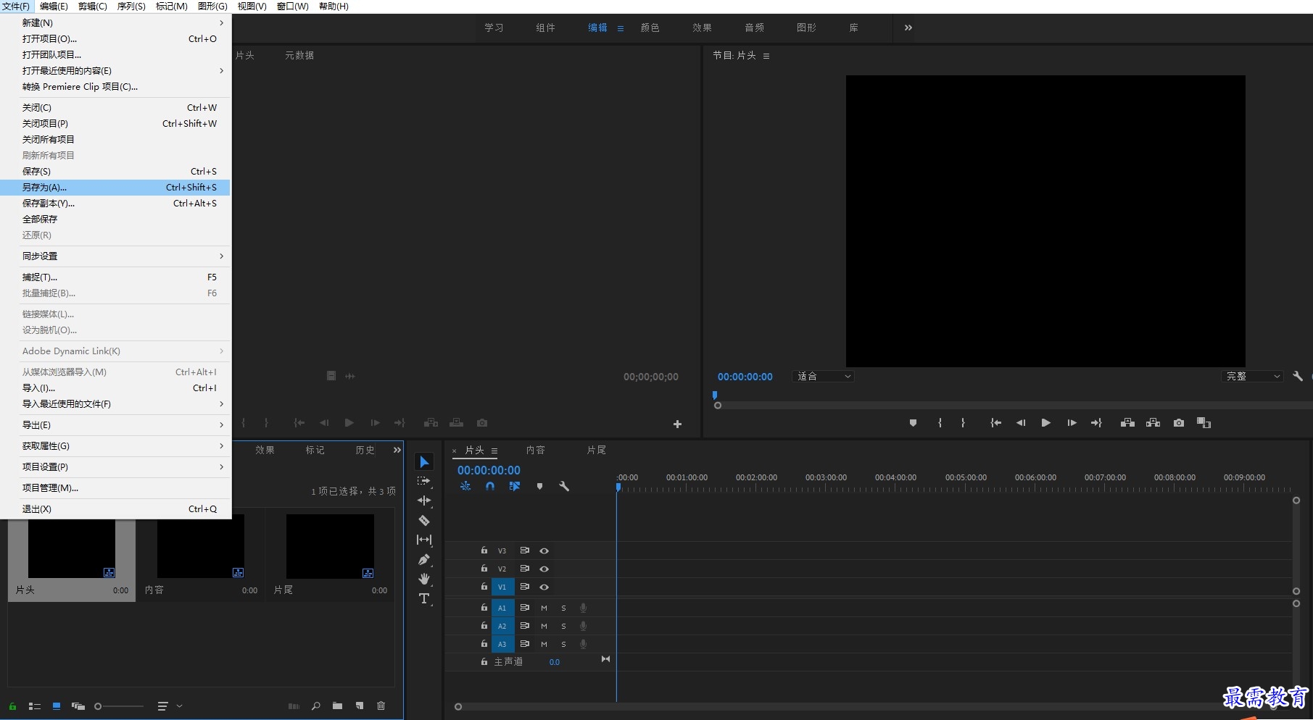Open the 适合 zoom level dropdown
This screenshot has height=720, width=1313.
824,377
